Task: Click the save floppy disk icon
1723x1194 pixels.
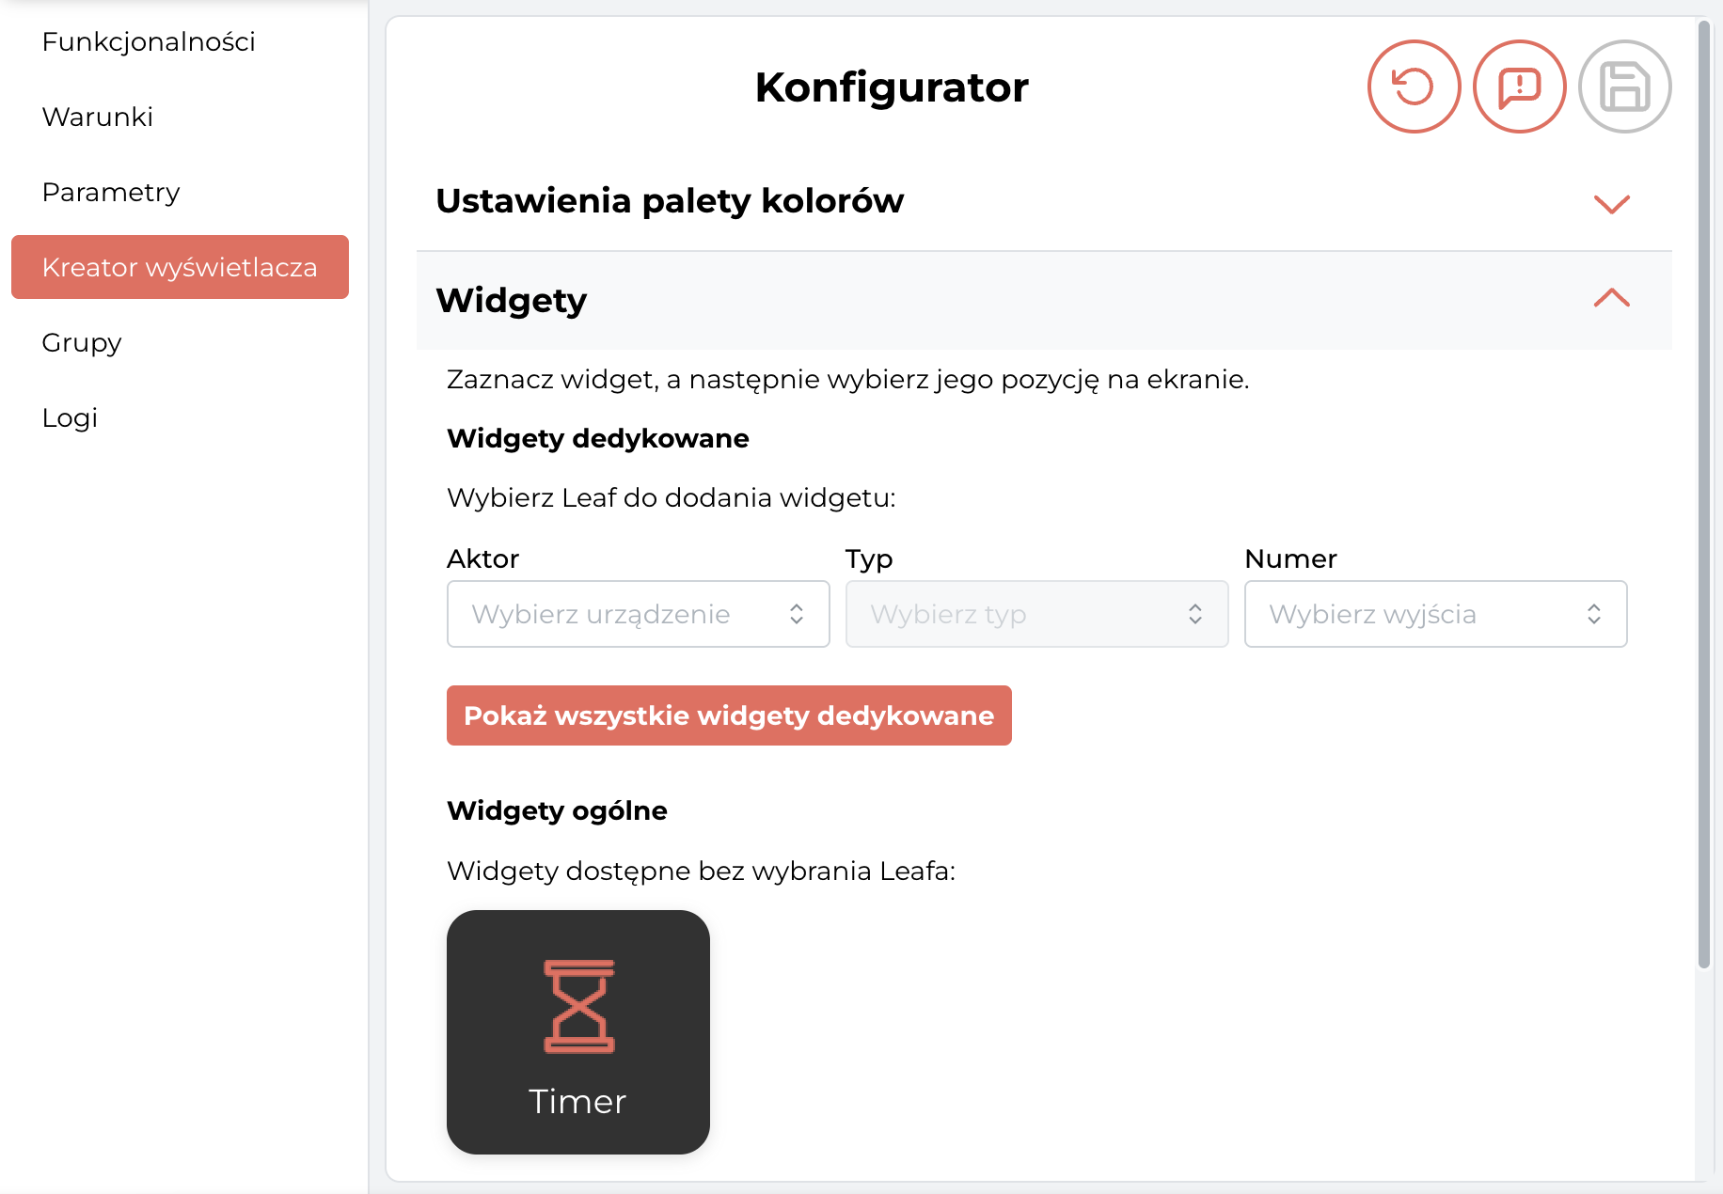Action: [x=1624, y=86]
